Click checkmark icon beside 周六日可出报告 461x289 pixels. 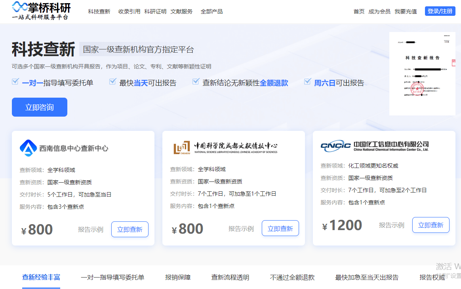point(307,81)
